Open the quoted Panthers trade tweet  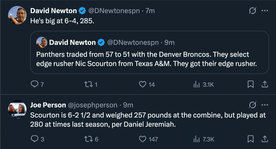(149, 59)
